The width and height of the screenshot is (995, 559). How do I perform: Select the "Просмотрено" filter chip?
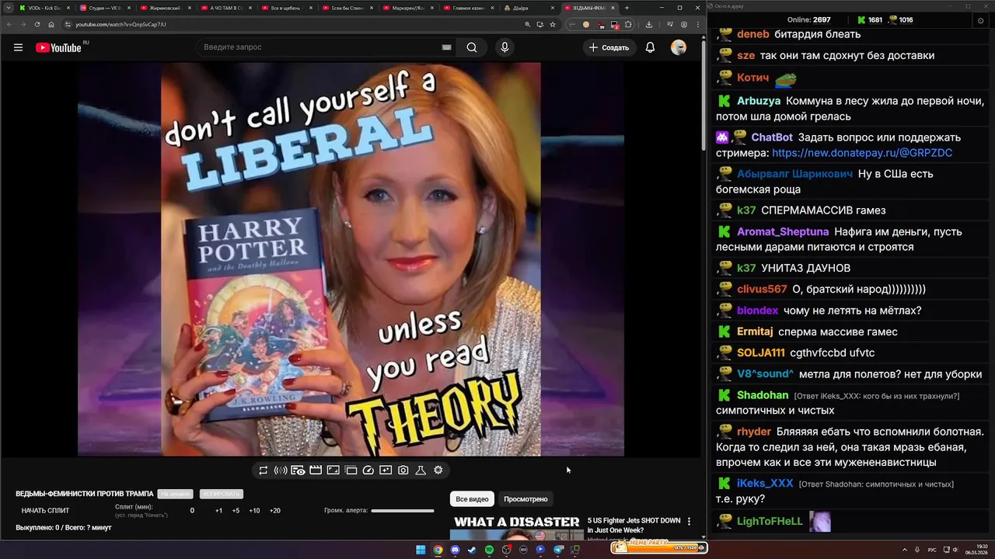525,499
